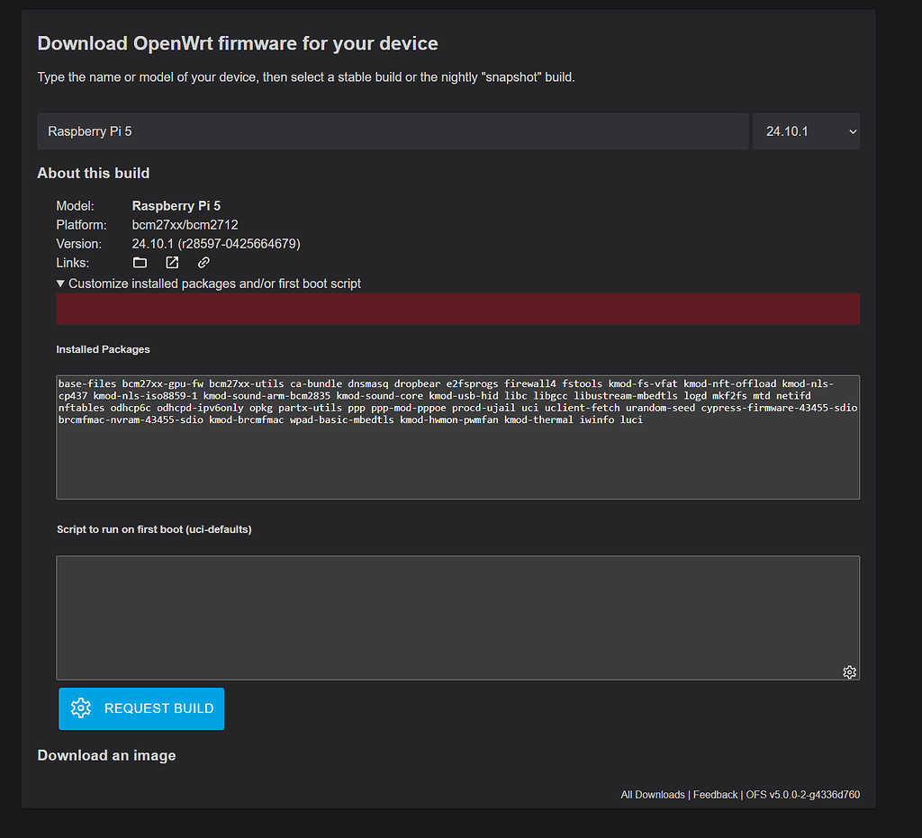This screenshot has height=838, width=922.
Task: Click the bcm27xx/bcm2712 platform text
Action: point(185,224)
